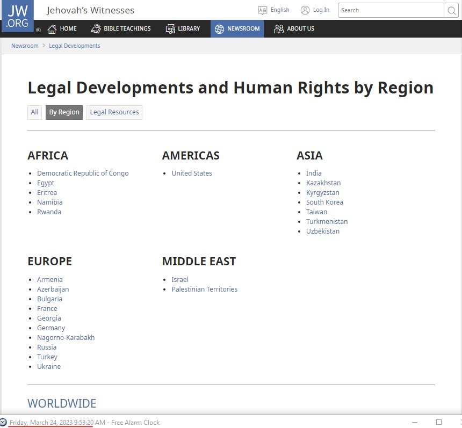Open the Palestinian Territories link
The width and height of the screenshot is (462, 428).
point(205,289)
